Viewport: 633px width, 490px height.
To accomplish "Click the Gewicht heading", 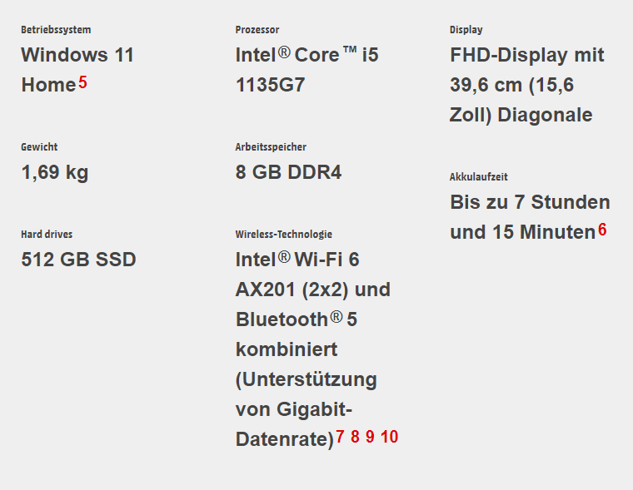I will click(x=39, y=147).
